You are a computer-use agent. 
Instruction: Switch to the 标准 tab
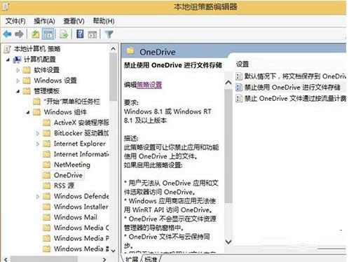[x=151, y=258]
